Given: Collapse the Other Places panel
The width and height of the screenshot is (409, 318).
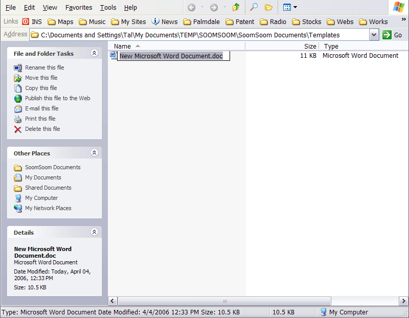Looking at the screenshot, I should [95, 152].
